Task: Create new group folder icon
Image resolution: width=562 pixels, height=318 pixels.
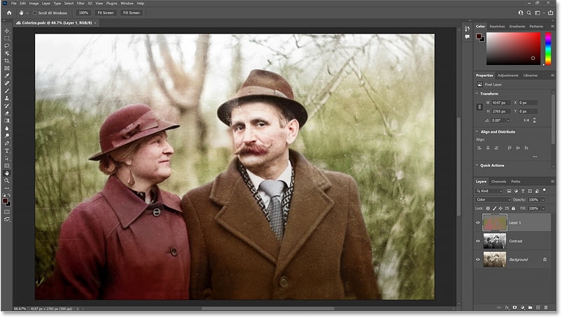Action: 530,308
